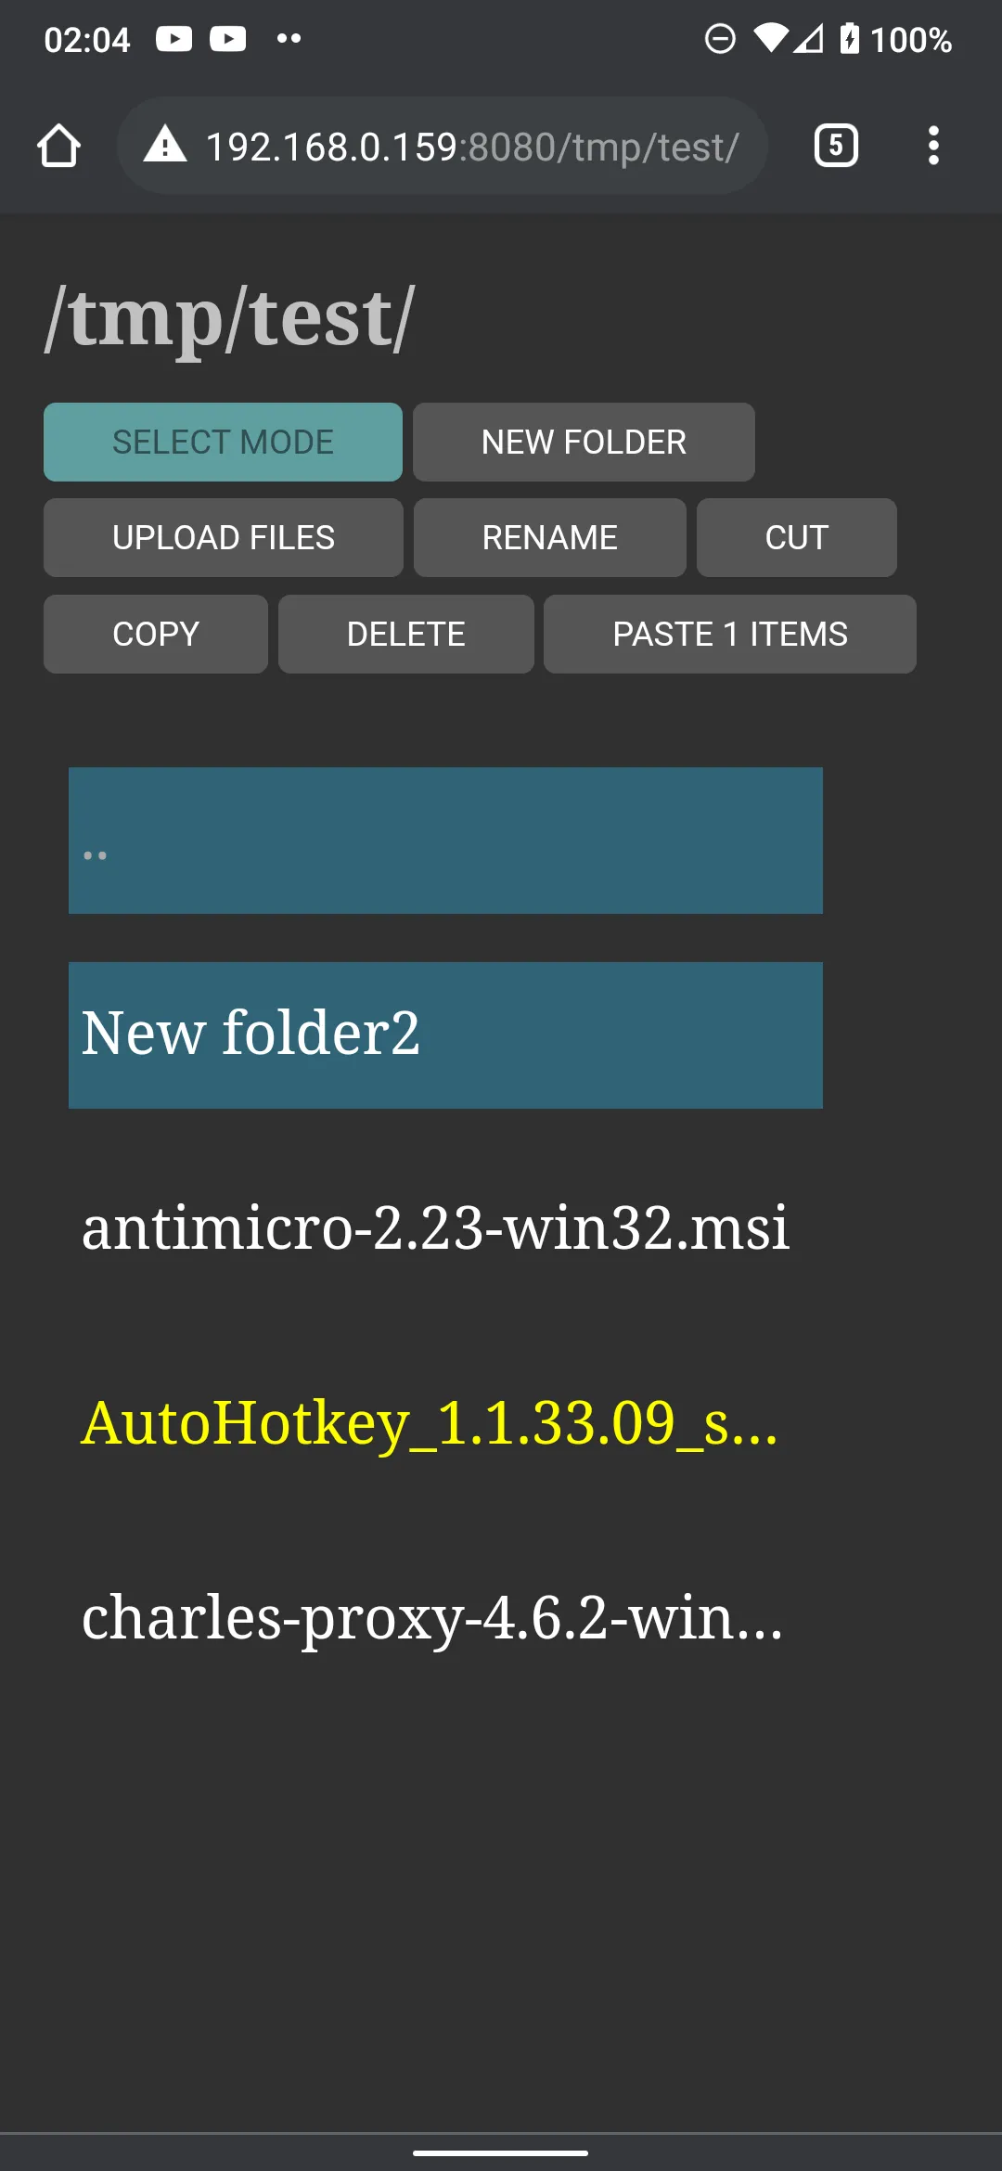Click the New Folder button

[x=584, y=442]
